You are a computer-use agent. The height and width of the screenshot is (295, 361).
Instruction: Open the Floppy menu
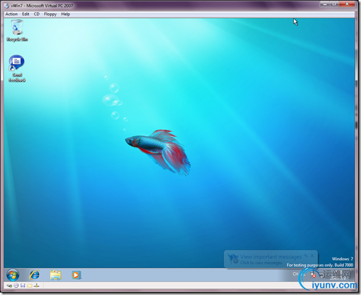[50, 14]
